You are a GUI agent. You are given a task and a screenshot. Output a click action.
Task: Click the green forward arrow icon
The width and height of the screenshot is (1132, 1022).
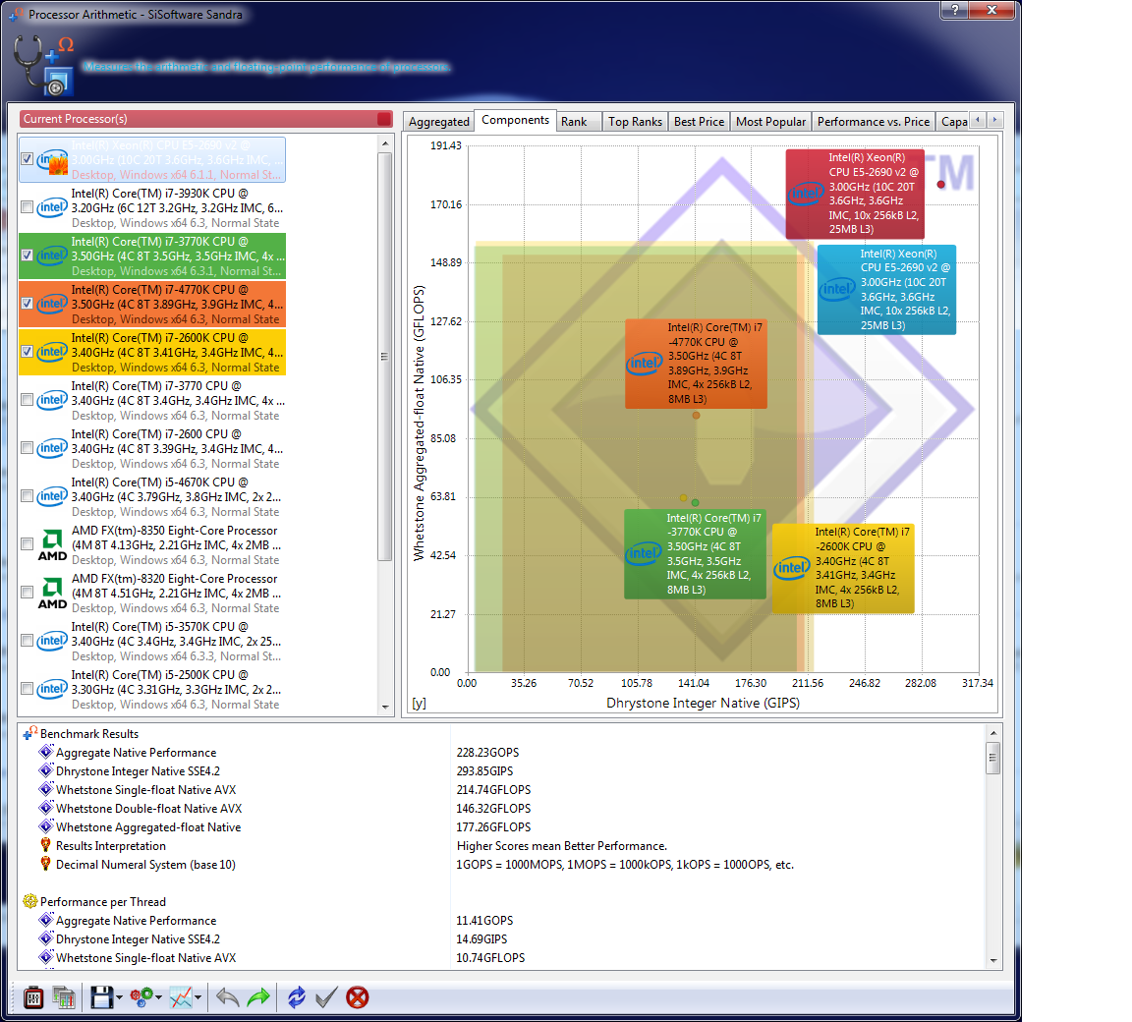pyautogui.click(x=258, y=997)
